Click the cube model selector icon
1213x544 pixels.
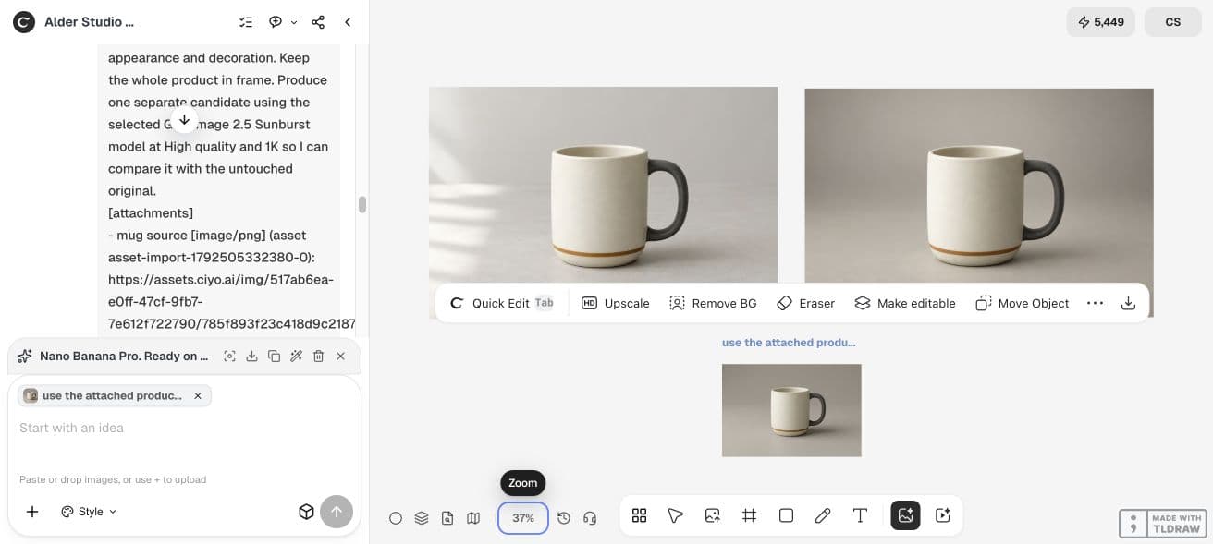(307, 512)
